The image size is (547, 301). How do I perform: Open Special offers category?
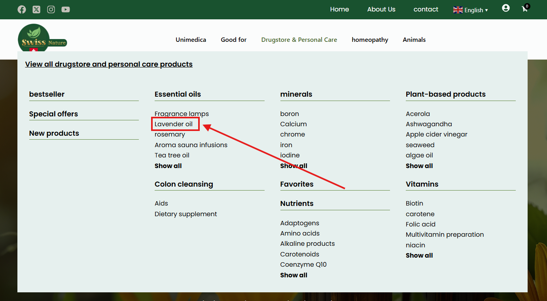(53, 114)
